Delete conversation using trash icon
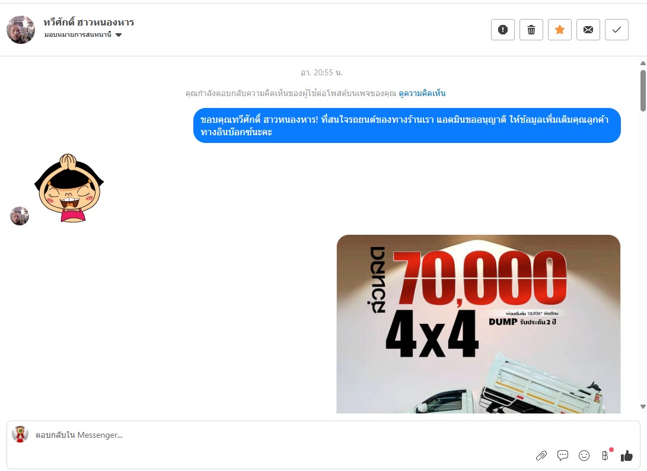The width and height of the screenshot is (647, 471). (x=531, y=30)
